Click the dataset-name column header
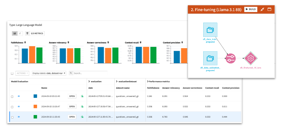Screen dimensions: 281x129 tap(123, 88)
